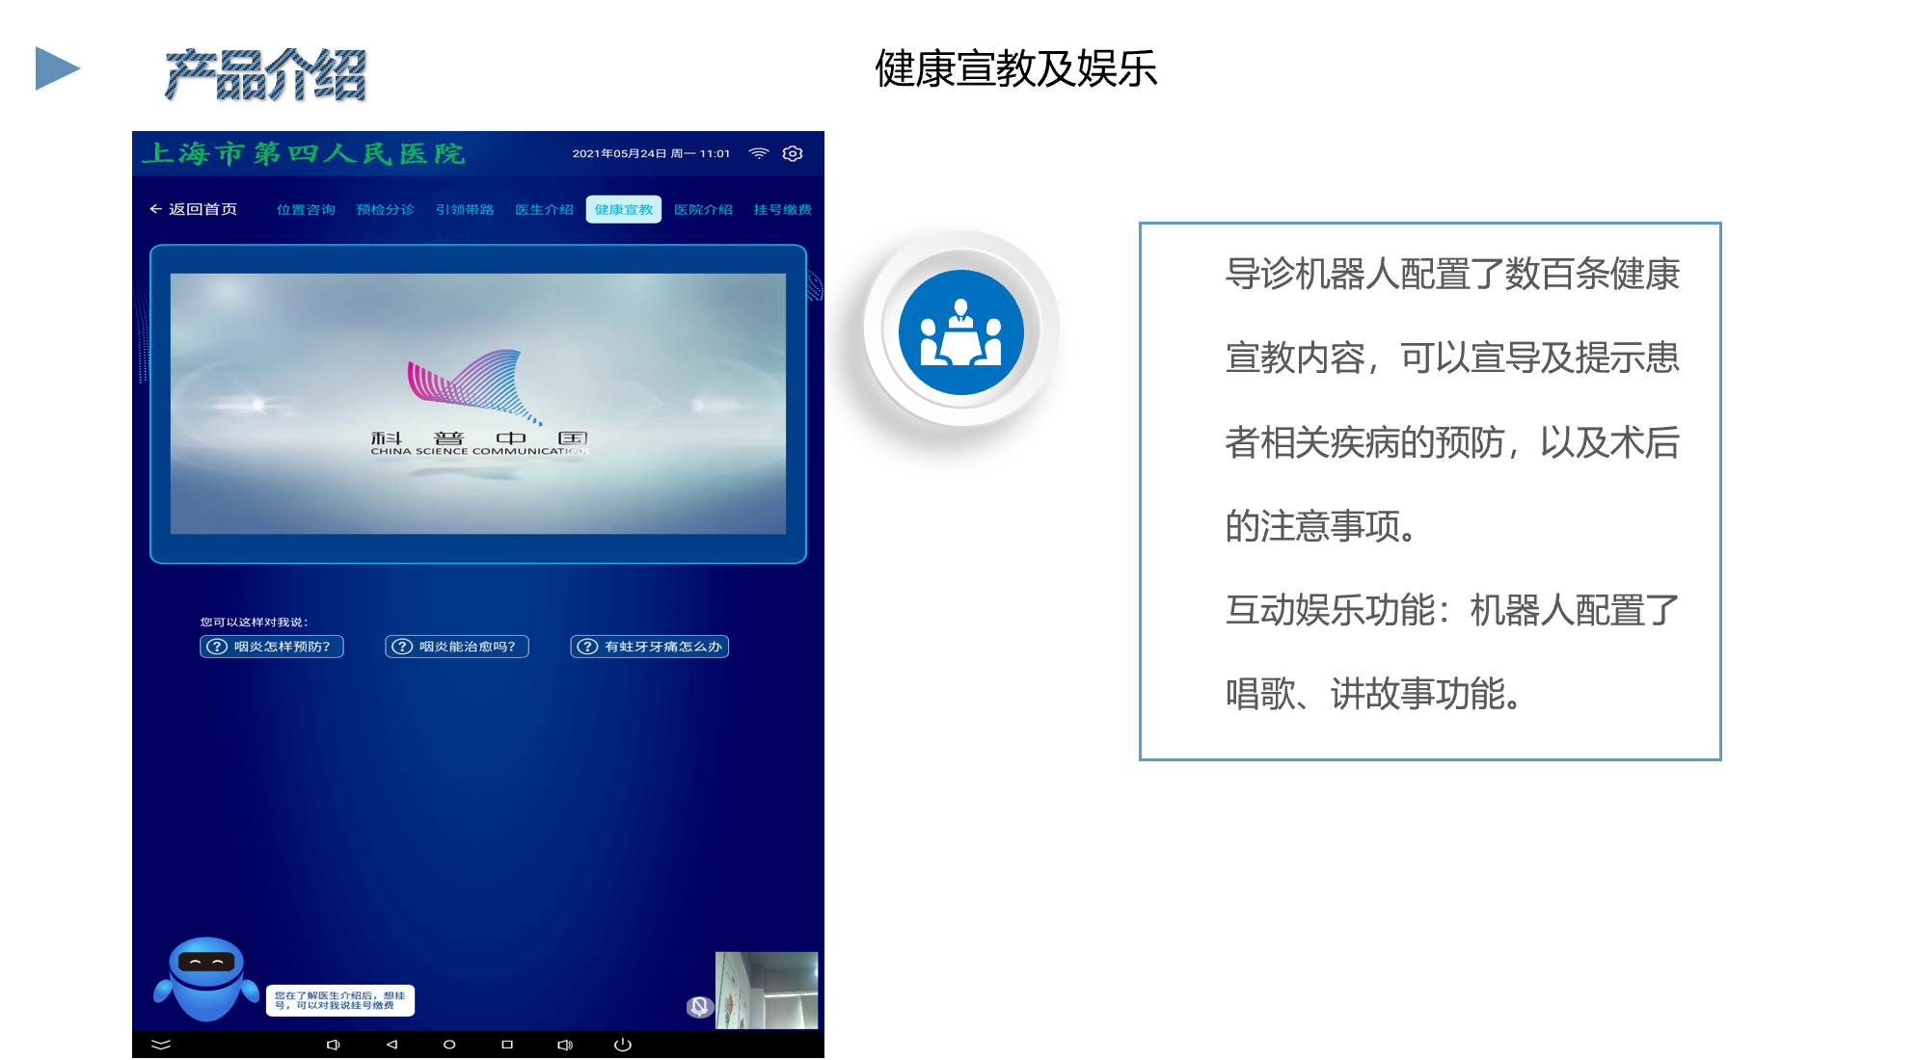
Task: Play the 科普中国 video thumbnail
Action: [x=478, y=404]
